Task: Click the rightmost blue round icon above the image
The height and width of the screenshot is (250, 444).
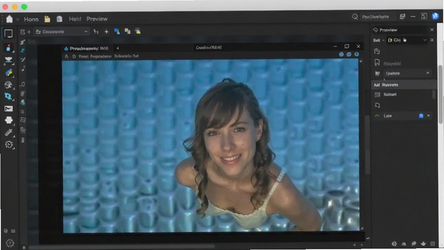Action: [x=356, y=54]
